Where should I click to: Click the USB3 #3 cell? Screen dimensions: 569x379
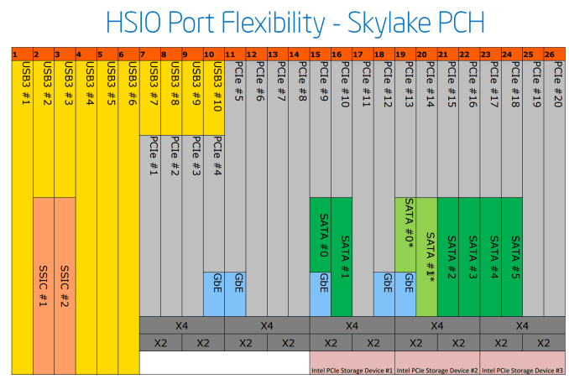coord(65,129)
